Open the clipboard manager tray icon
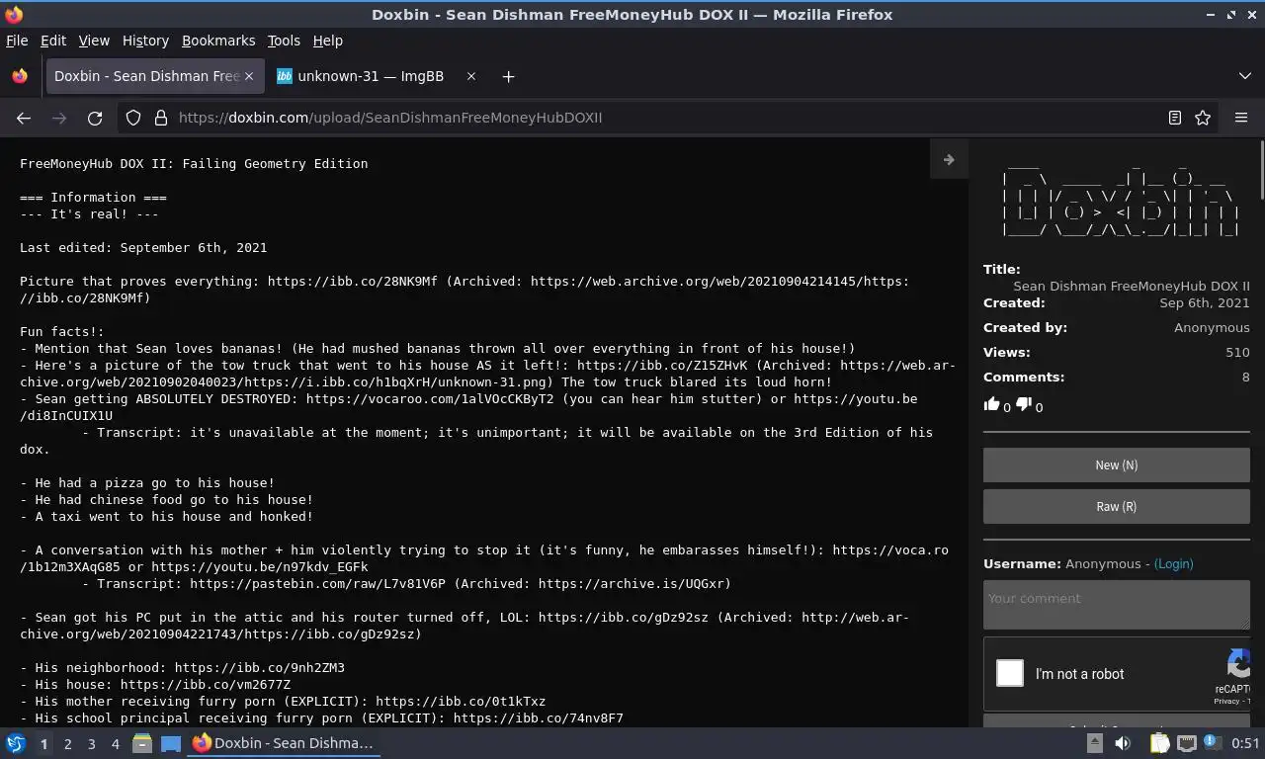Viewport: 1265px width, 759px height. (x=1159, y=743)
